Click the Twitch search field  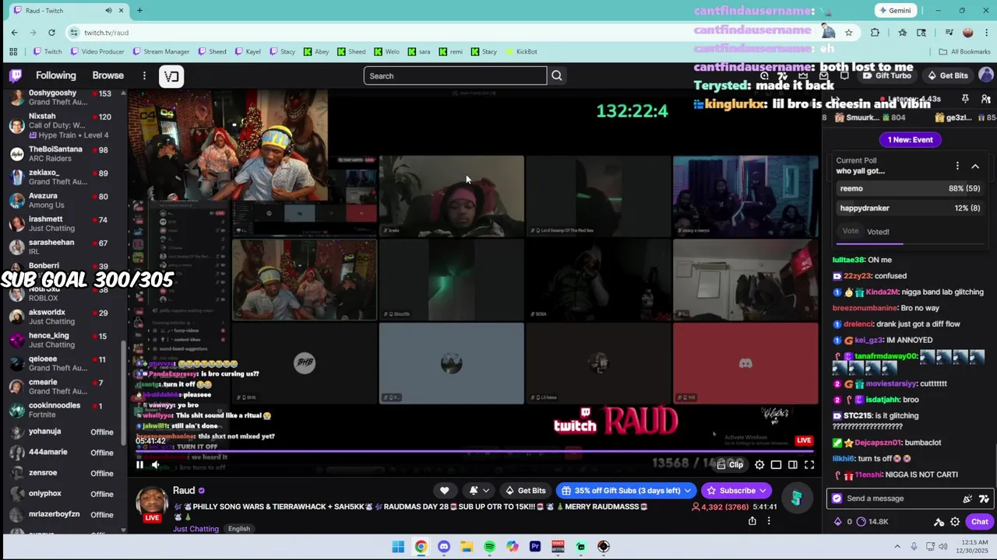click(455, 75)
